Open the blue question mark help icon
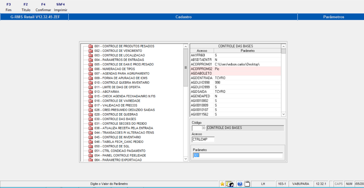364x188 pixels. point(240,184)
